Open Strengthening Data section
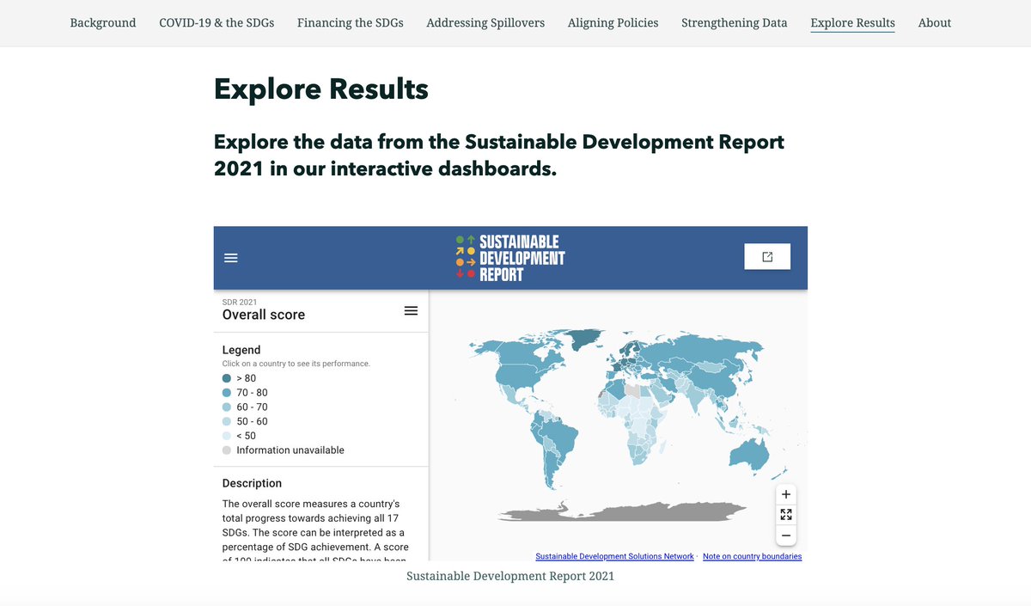Image resolution: width=1031 pixels, height=606 pixels. click(x=735, y=23)
